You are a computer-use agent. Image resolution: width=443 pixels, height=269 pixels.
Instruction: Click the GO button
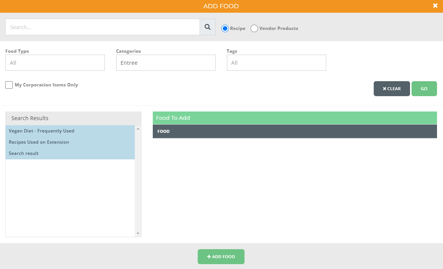point(424,89)
